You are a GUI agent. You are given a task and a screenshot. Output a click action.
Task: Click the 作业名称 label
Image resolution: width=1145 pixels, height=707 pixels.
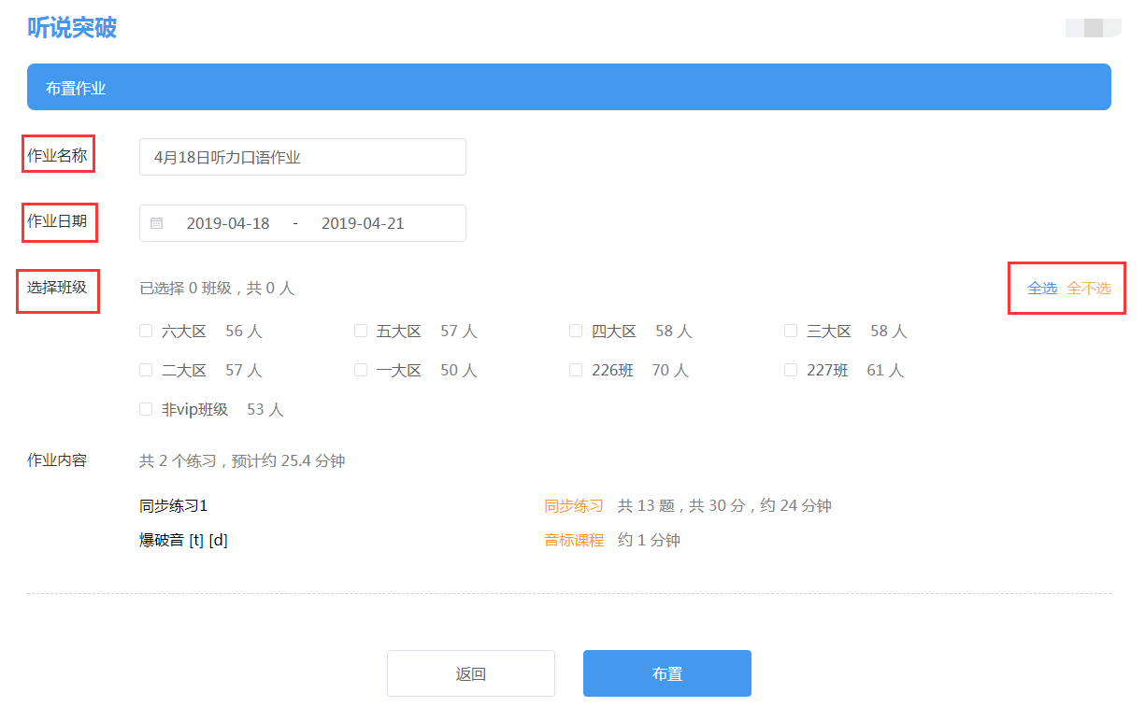coord(57,156)
